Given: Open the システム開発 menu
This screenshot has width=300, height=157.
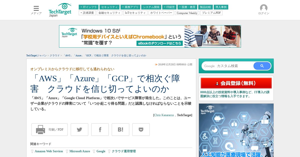Looking at the screenshot, I should coord(151,7).
